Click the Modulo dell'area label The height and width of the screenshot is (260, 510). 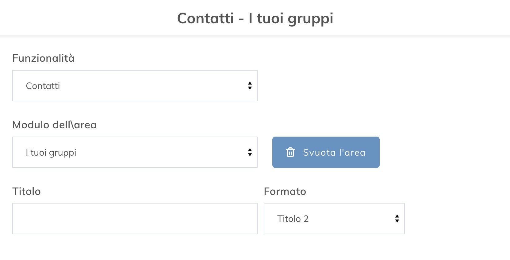pos(54,125)
